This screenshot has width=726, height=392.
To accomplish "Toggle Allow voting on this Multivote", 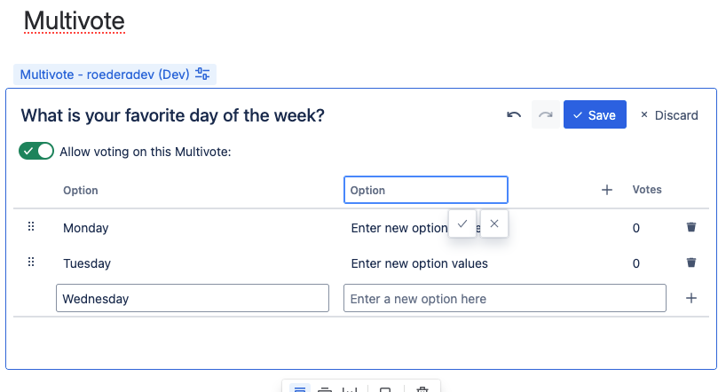I will (x=36, y=151).
